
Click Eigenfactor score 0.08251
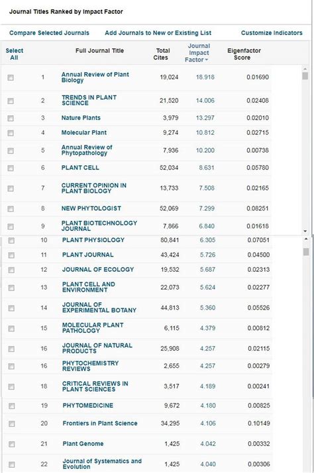pyautogui.click(x=258, y=208)
